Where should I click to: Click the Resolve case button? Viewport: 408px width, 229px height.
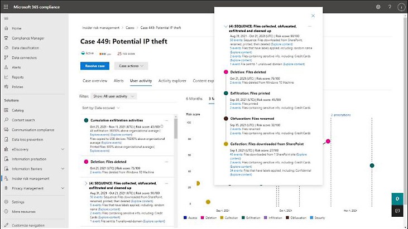(x=95, y=66)
